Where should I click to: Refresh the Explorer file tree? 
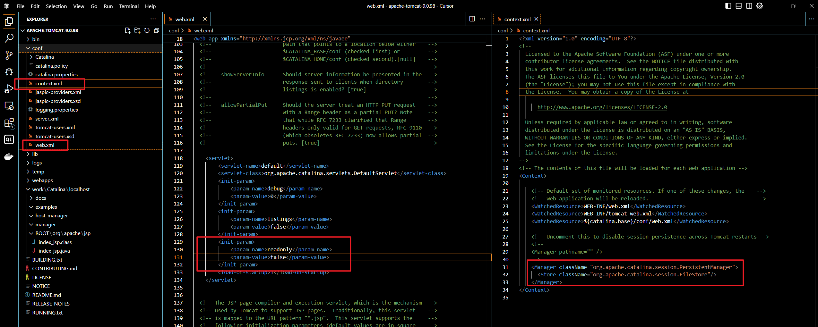tap(147, 30)
